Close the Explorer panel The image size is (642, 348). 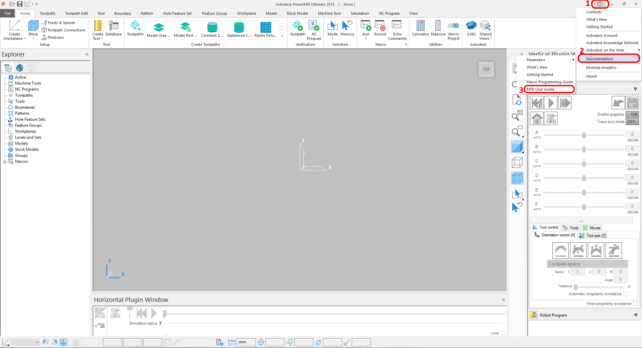(x=87, y=54)
